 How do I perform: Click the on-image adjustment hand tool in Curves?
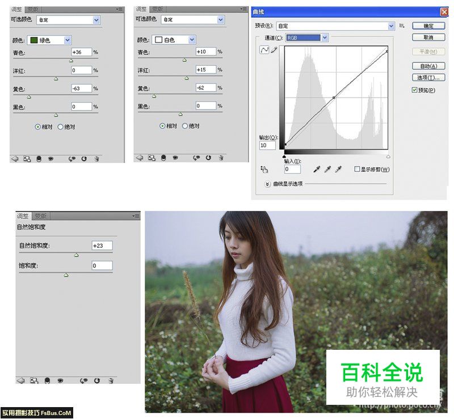tap(264, 169)
